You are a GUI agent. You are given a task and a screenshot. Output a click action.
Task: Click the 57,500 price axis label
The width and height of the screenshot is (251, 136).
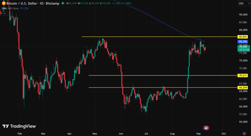[243, 114]
